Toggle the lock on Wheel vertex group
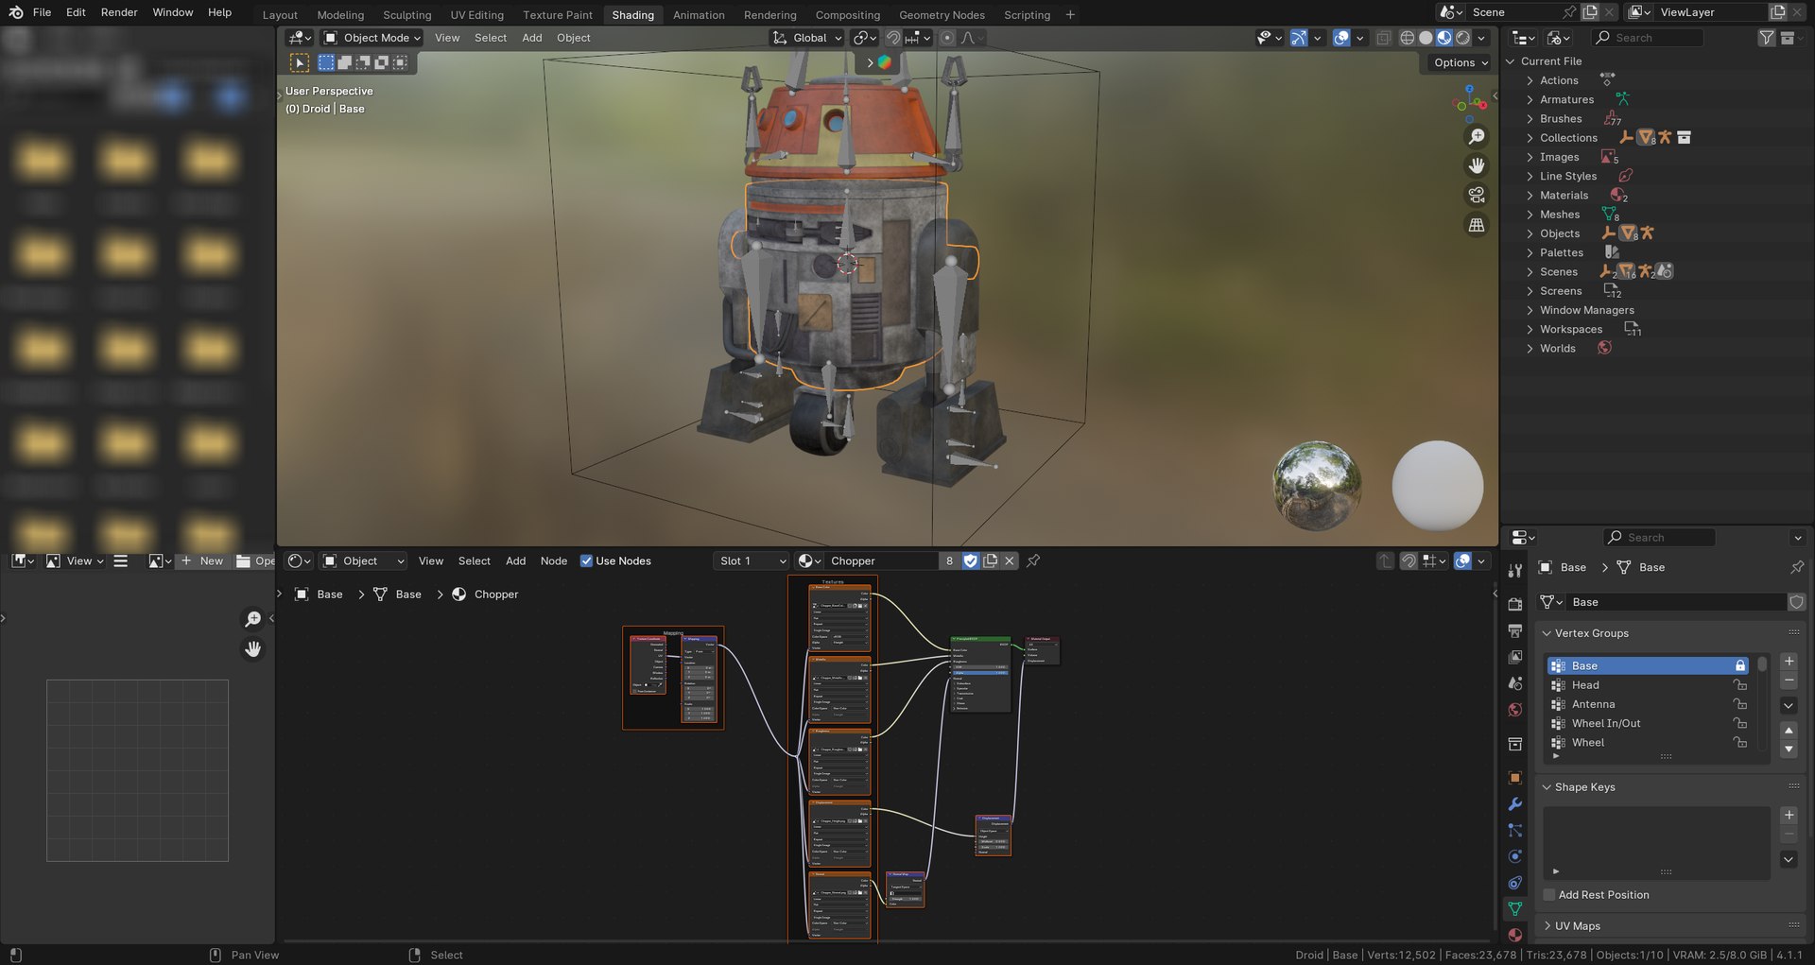The width and height of the screenshot is (1815, 965). coord(1739,743)
